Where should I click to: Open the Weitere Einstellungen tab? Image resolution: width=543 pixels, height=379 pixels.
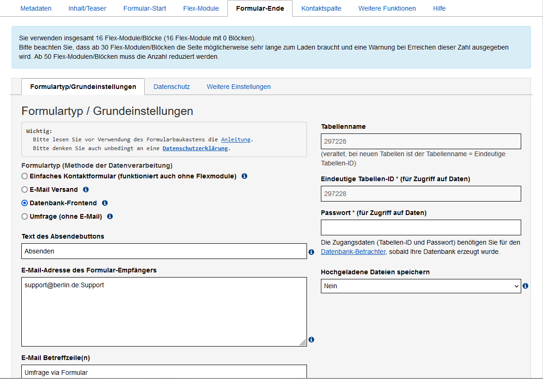coord(238,87)
